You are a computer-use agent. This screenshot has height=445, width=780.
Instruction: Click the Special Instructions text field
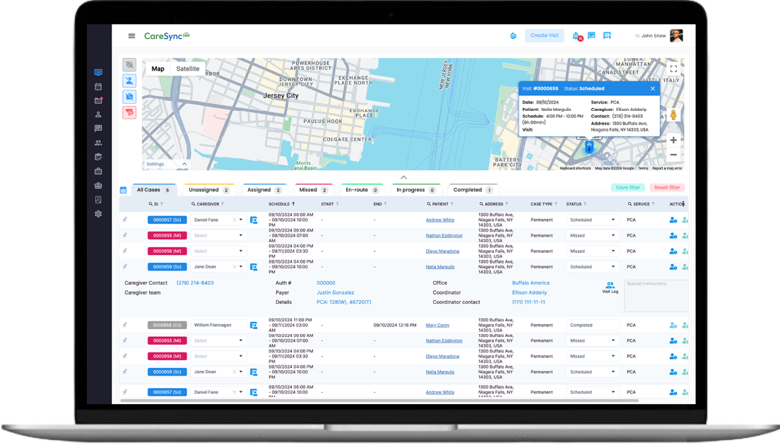656,297
